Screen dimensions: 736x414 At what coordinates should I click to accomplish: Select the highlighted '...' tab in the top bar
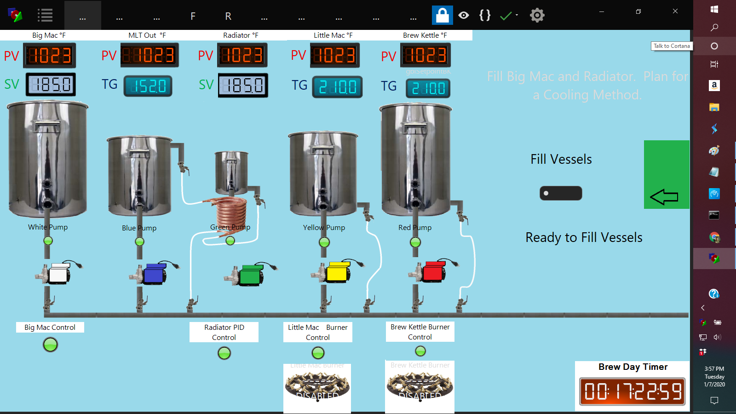(83, 16)
